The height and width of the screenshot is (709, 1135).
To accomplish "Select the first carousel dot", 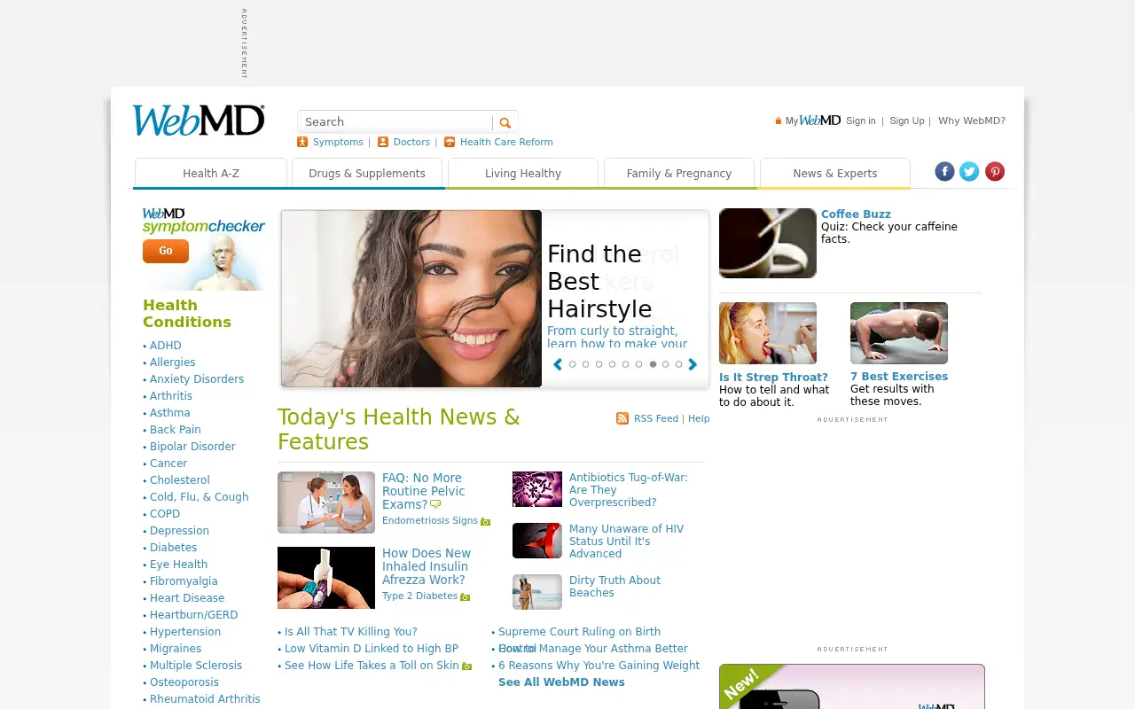I will 572,364.
